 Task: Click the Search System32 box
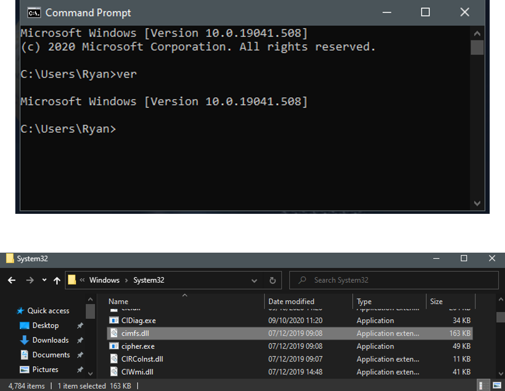[x=394, y=281]
